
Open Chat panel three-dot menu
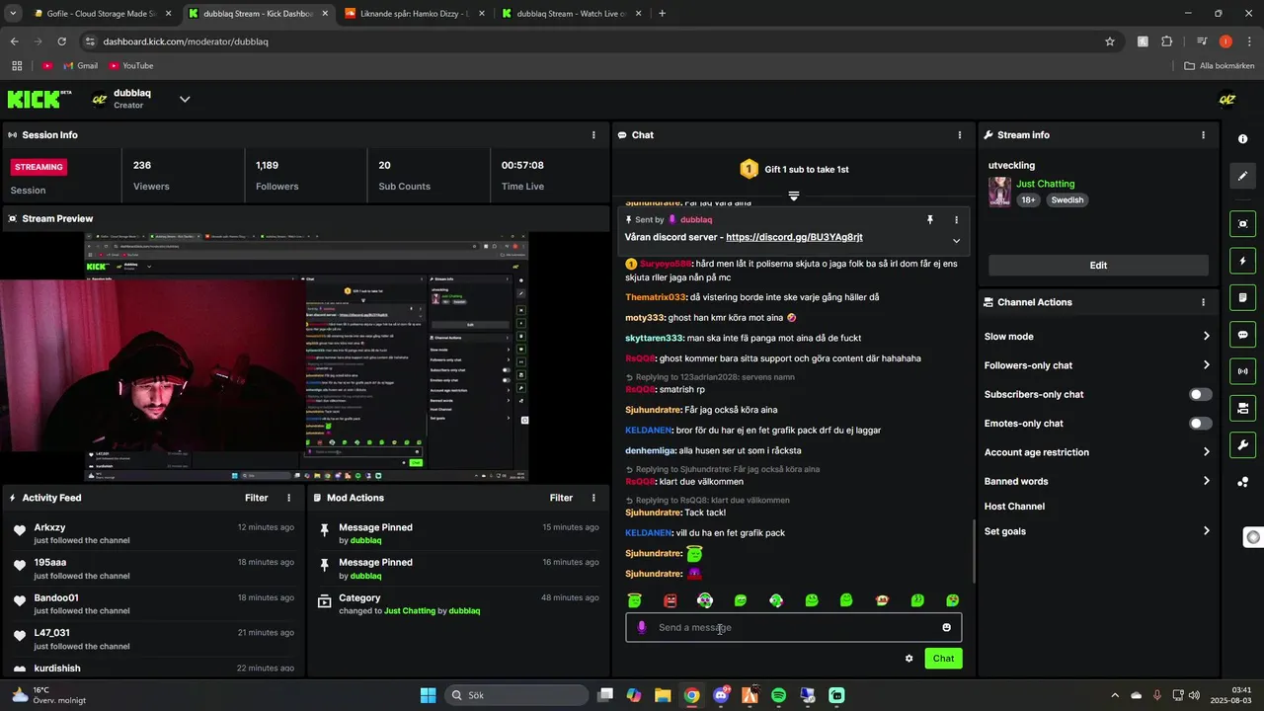pyautogui.click(x=960, y=134)
